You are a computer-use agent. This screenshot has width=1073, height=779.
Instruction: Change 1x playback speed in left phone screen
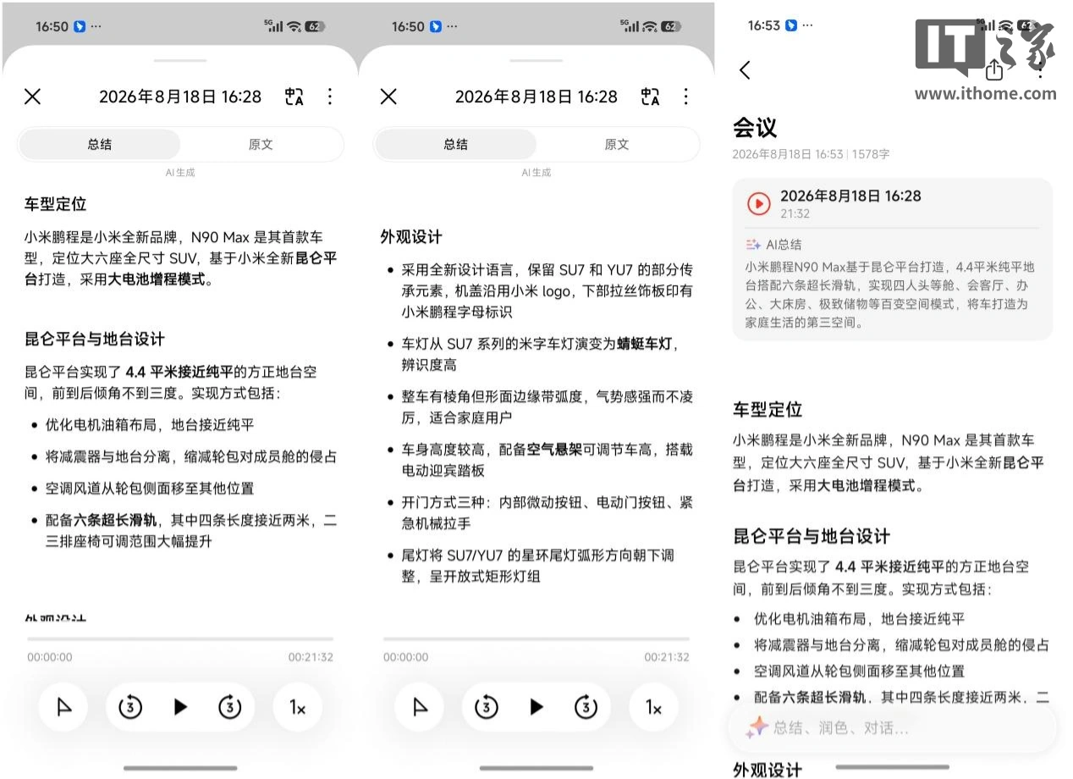pyautogui.click(x=297, y=707)
